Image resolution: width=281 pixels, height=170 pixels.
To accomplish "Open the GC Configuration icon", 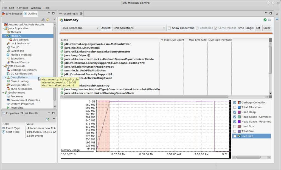I will tap(8, 73).
